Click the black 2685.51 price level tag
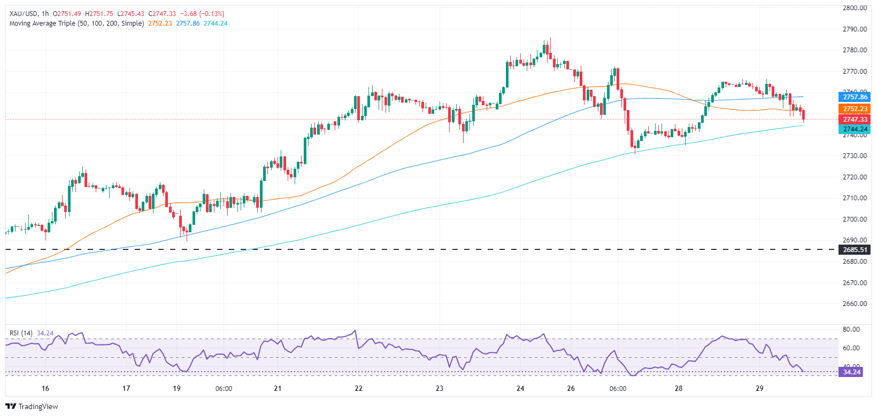 click(x=855, y=250)
